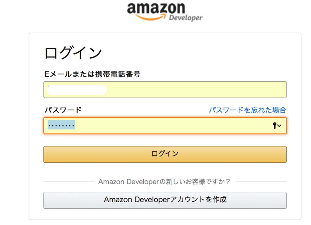Click divider line left of new-customer text
Screen dimensions: 311x225
coord(69,181)
